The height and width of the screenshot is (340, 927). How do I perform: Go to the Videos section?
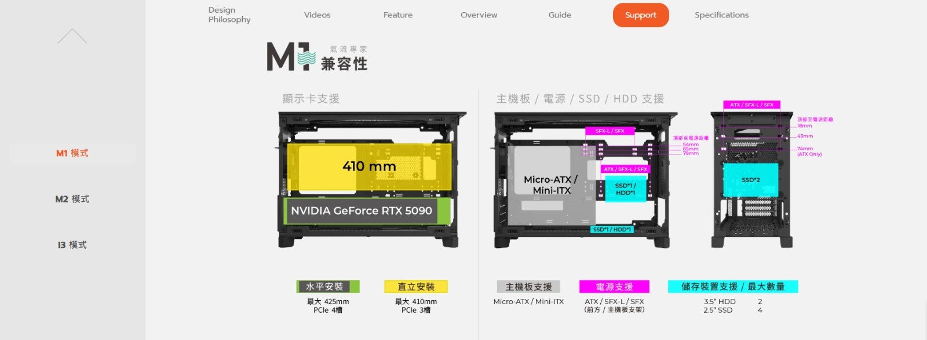click(317, 15)
